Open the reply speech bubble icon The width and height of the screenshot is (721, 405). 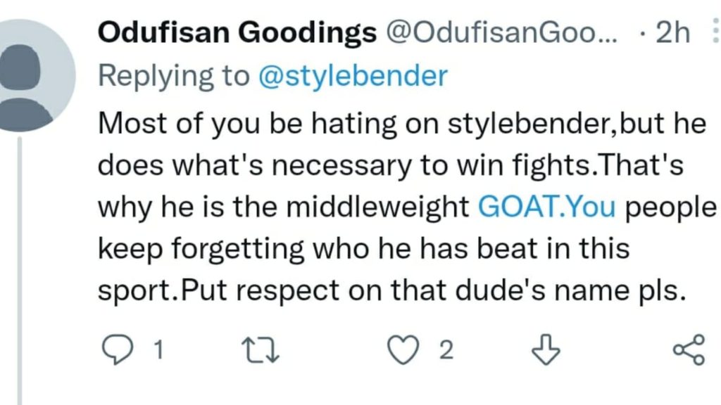pos(118,349)
